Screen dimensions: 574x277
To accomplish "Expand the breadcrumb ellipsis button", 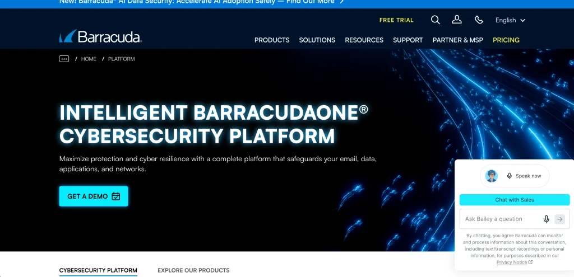I will point(64,59).
